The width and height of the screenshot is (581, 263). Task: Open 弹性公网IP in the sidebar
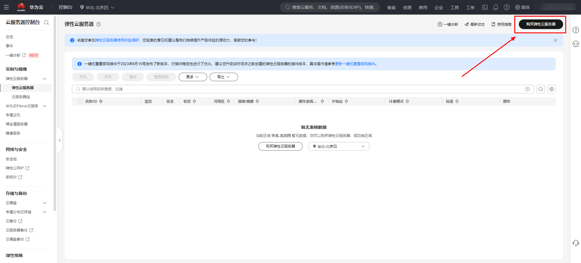[18, 168]
